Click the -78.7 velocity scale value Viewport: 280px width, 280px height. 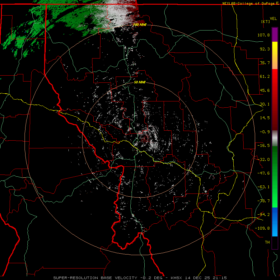(x=264, y=201)
